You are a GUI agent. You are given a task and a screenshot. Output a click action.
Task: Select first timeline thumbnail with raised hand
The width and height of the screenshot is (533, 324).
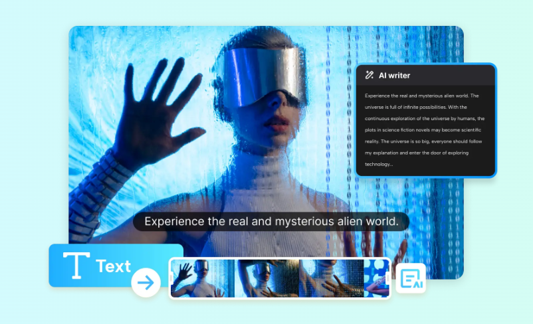tap(203, 278)
